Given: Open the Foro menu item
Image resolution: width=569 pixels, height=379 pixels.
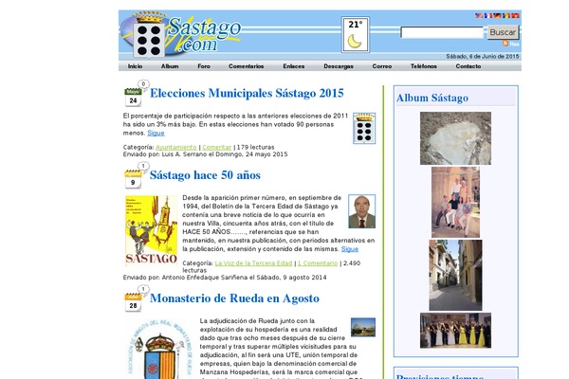Looking at the screenshot, I should click(204, 66).
